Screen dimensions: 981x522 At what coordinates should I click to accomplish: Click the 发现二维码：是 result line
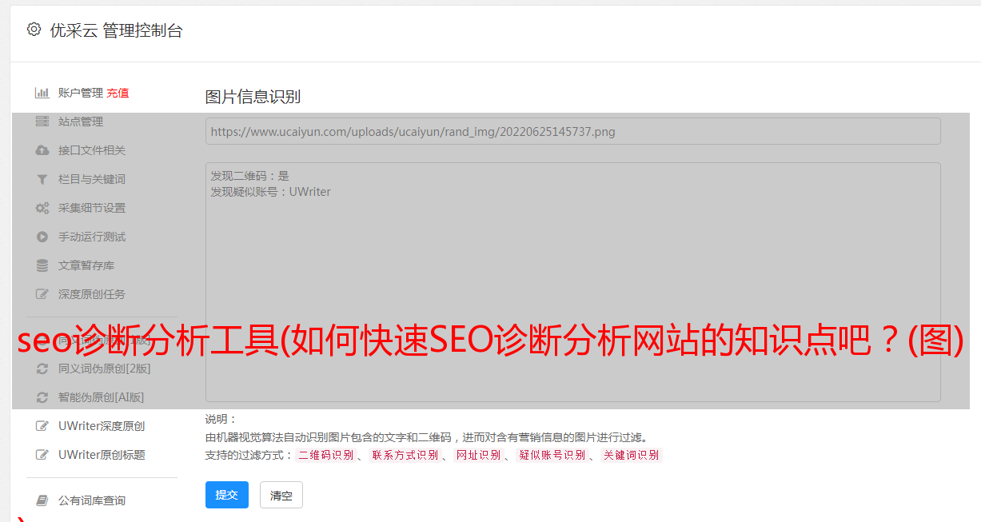[249, 176]
